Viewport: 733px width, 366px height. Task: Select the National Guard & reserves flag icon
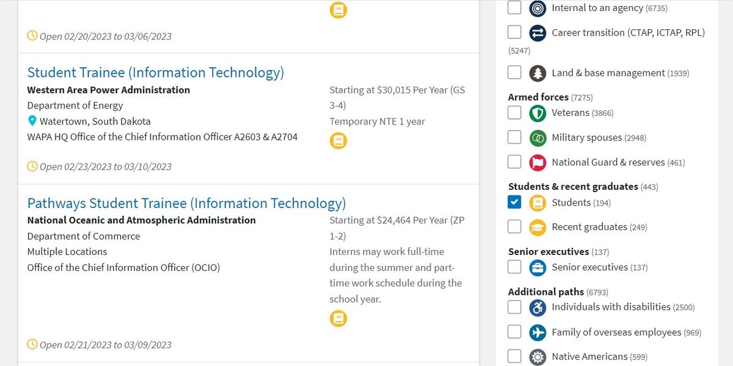538,162
